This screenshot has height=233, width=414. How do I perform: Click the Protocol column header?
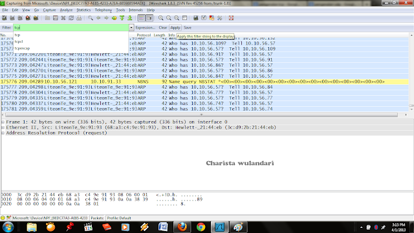click(144, 35)
